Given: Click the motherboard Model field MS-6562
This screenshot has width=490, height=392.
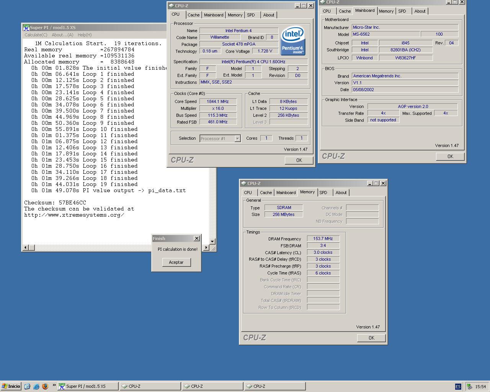Looking at the screenshot, I should [x=386, y=34].
